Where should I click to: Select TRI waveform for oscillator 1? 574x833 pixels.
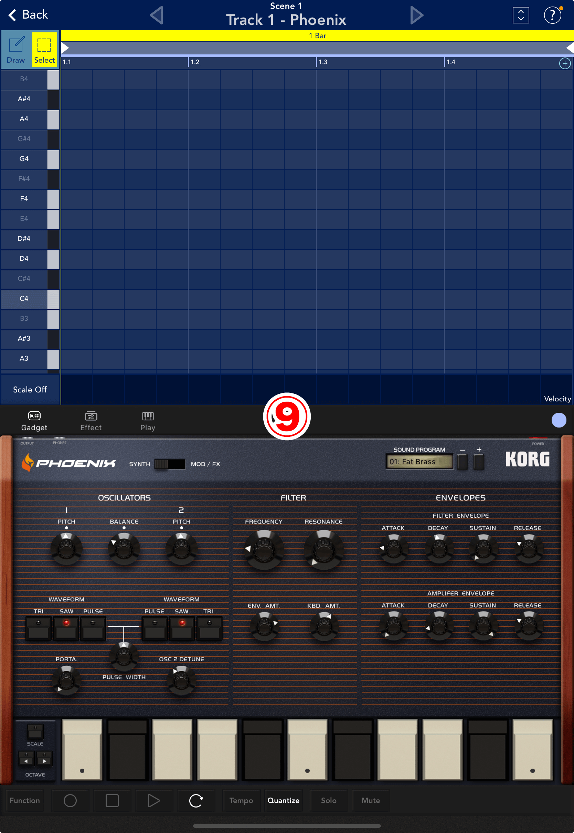[39, 628]
